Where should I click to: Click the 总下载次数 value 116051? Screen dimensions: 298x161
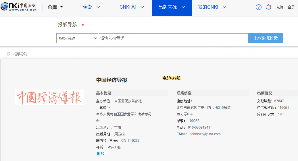283,108
